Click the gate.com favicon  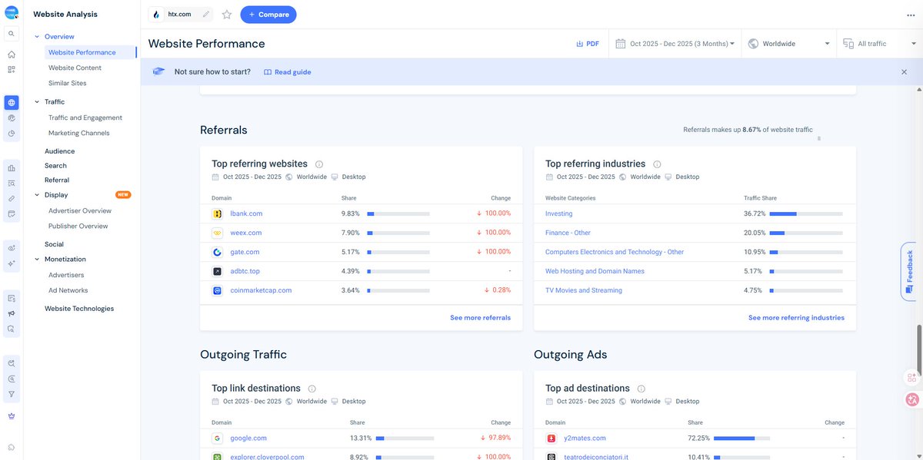217,252
